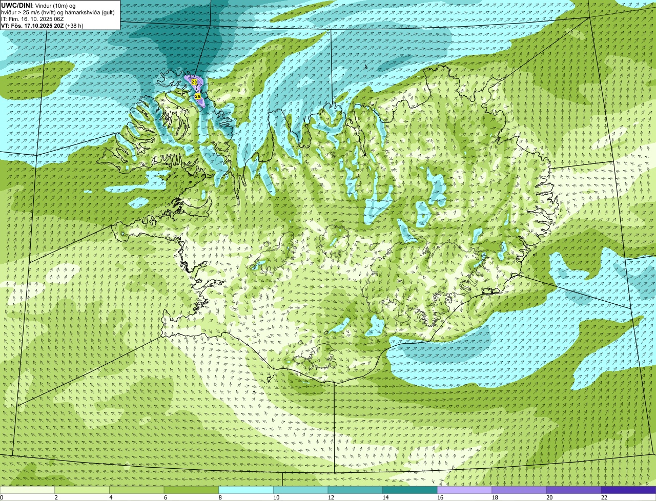Click the darkest purple swatch above 22 m/s
This screenshot has height=501, width=656.
pyautogui.click(x=628, y=490)
